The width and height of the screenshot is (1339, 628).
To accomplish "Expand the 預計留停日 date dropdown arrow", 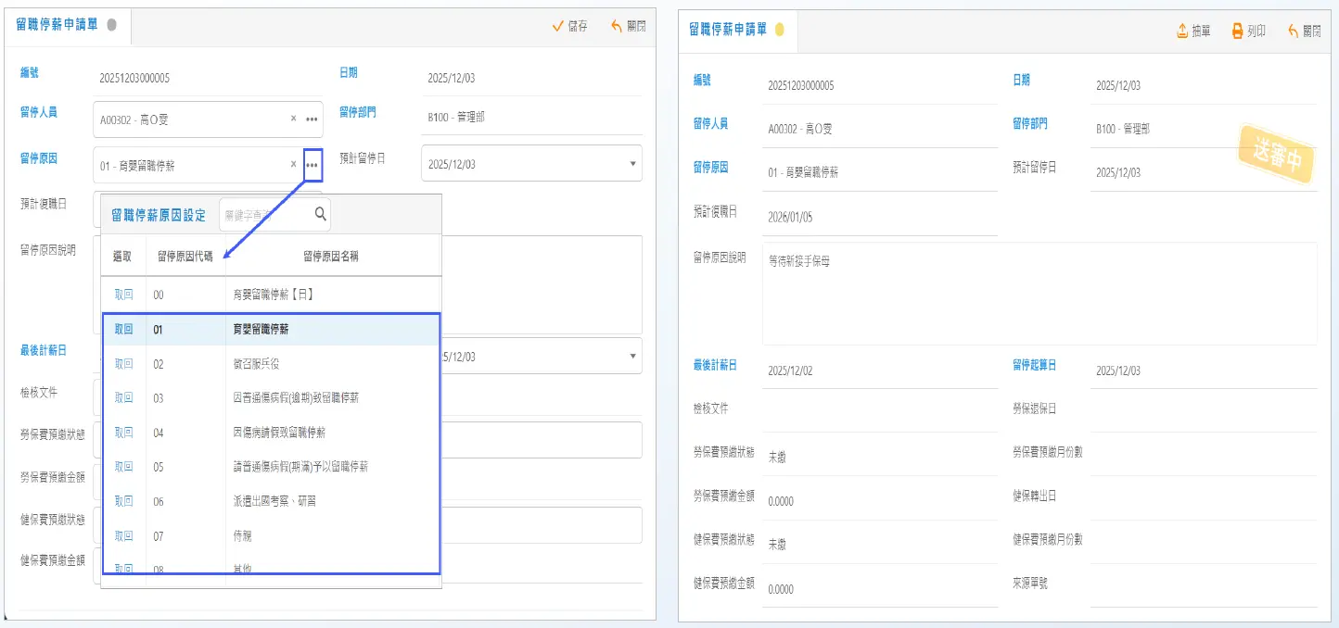I will tap(633, 164).
